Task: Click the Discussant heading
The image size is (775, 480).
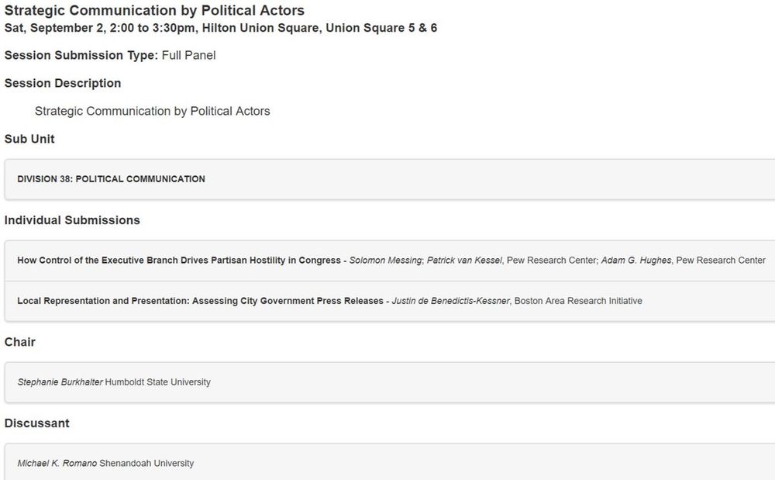Action: tap(36, 423)
